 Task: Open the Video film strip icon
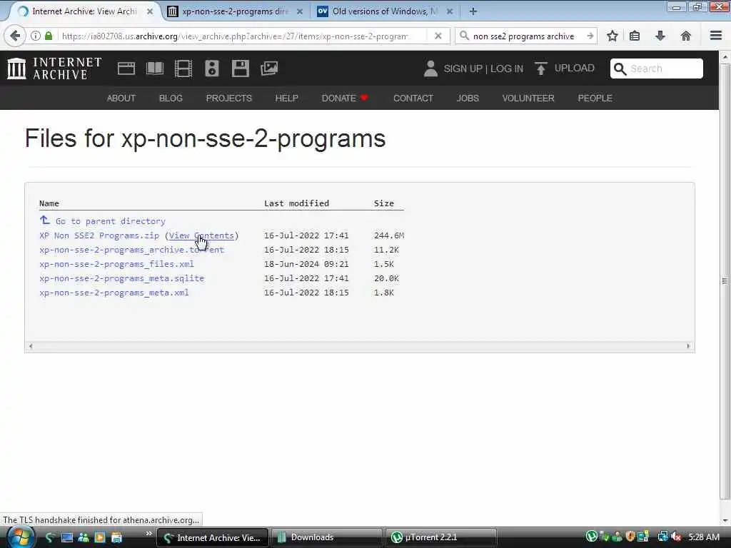tap(183, 68)
